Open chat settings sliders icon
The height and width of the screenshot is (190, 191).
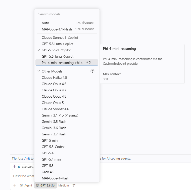click(x=74, y=185)
